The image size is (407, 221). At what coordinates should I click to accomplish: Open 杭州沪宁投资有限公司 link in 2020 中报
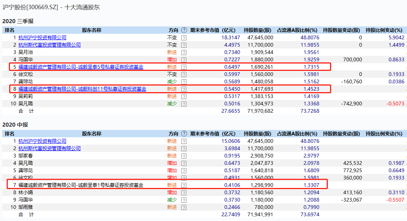(42, 141)
